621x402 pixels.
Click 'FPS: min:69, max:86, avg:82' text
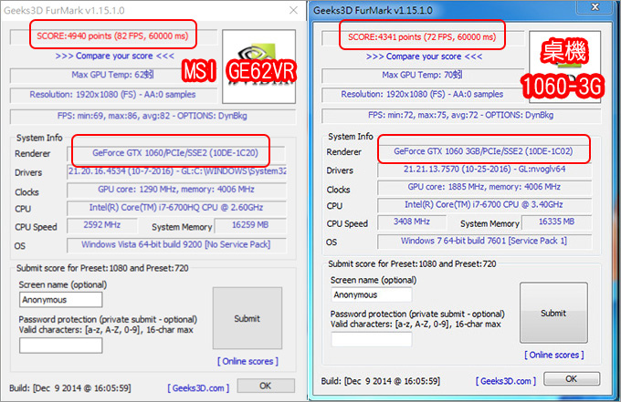point(113,116)
